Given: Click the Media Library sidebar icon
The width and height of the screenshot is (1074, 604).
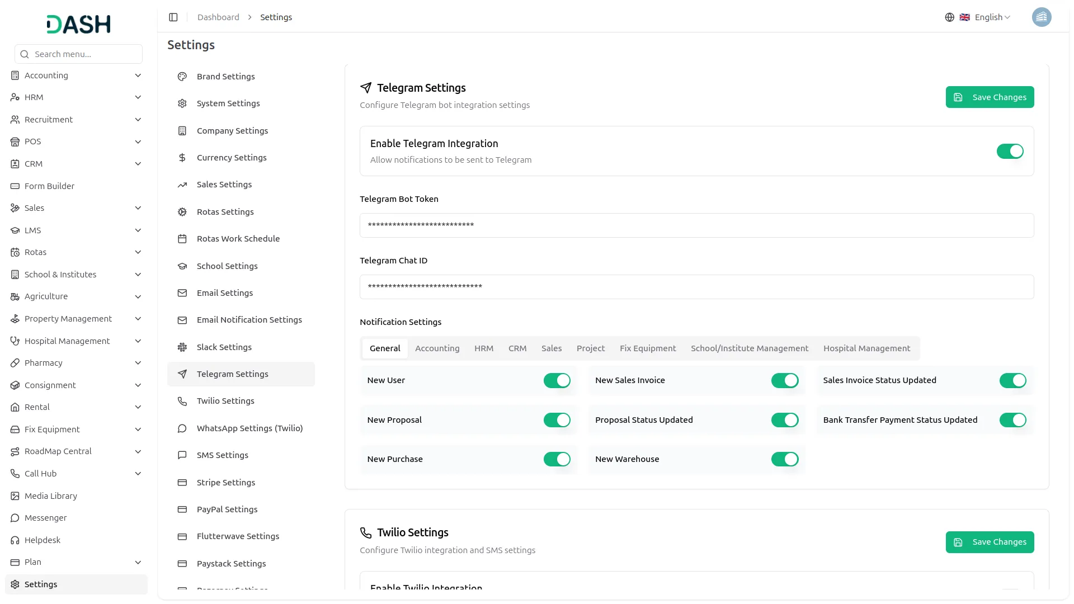Looking at the screenshot, I should (x=15, y=496).
